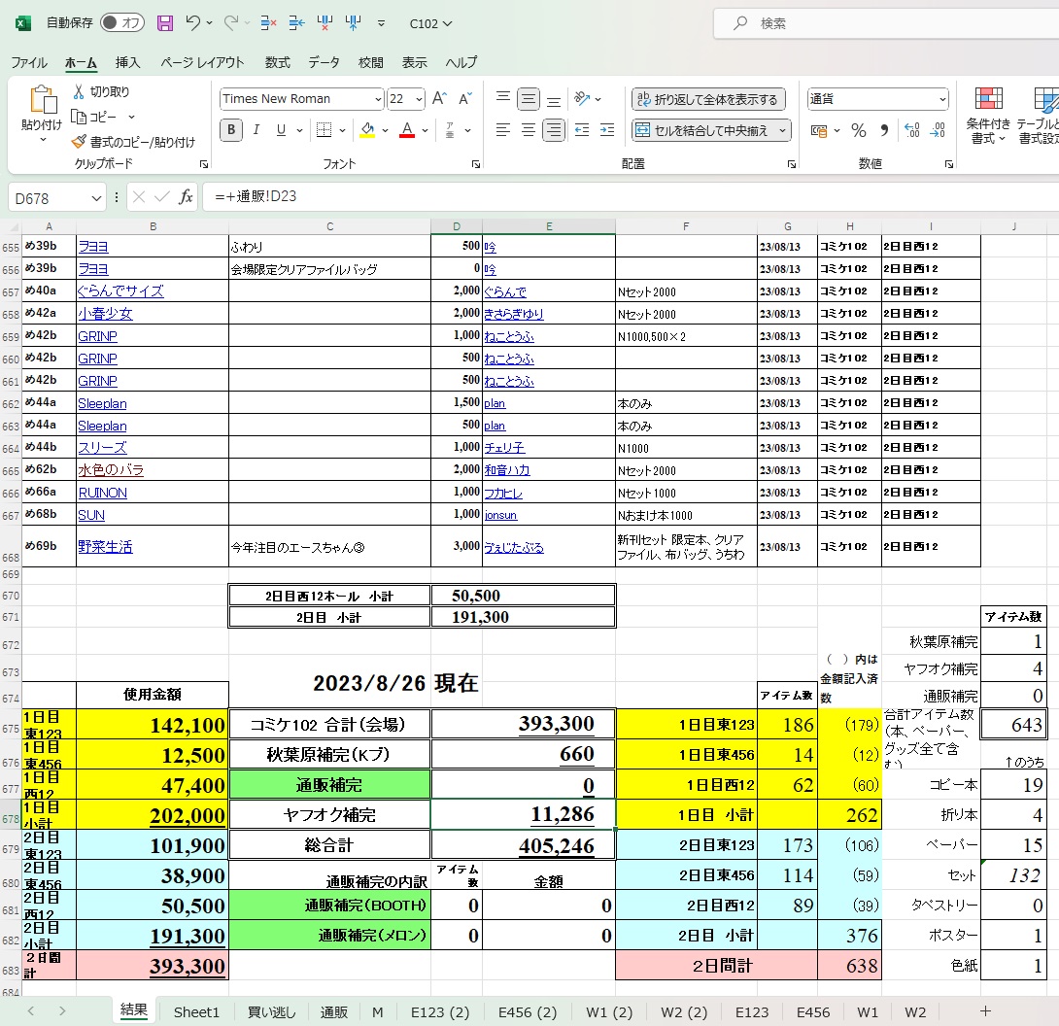Open the fill color dropdown arrow
Image resolution: width=1059 pixels, height=1026 pixels.
tap(385, 130)
